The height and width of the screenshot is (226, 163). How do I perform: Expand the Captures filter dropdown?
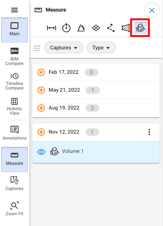click(x=64, y=48)
